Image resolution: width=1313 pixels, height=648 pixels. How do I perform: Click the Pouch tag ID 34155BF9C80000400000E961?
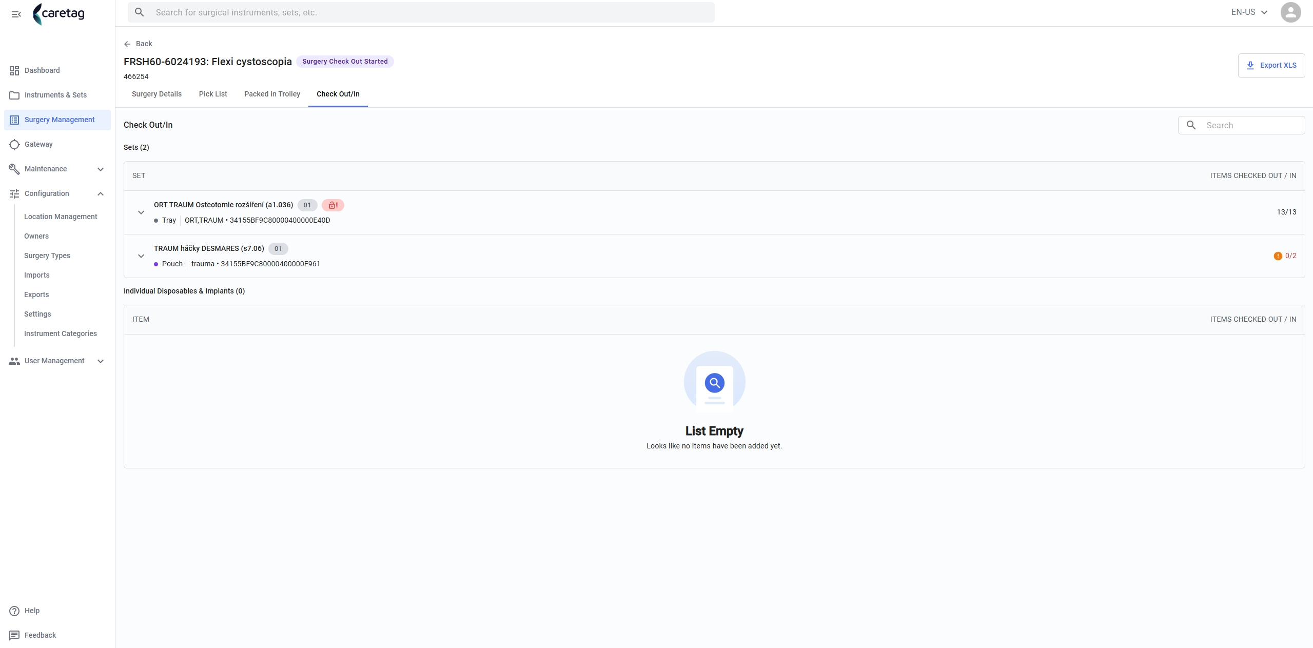pos(270,264)
